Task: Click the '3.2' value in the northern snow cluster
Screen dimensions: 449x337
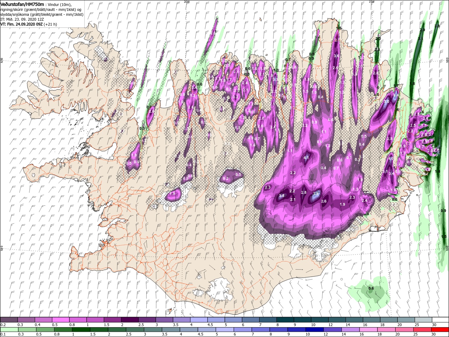Action: tap(235, 97)
